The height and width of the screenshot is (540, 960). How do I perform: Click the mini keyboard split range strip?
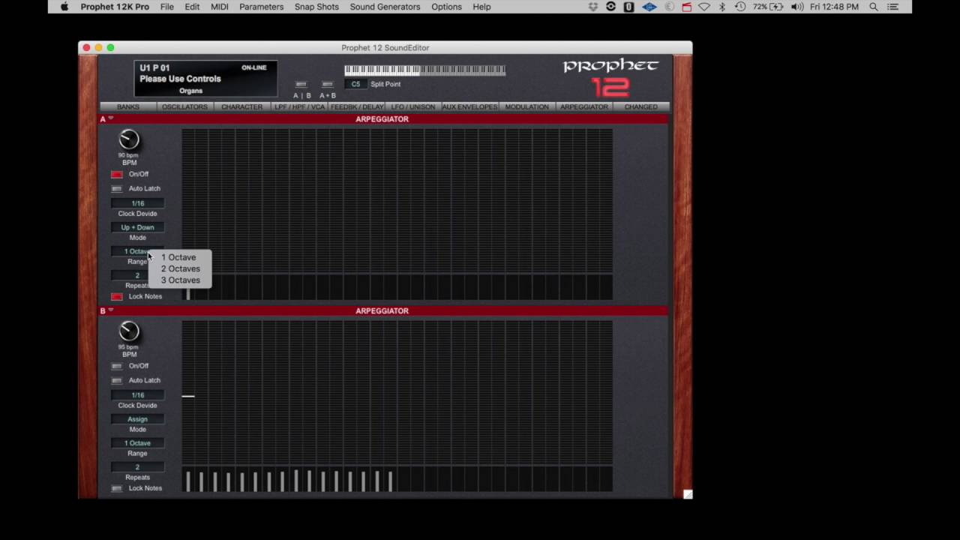click(425, 70)
